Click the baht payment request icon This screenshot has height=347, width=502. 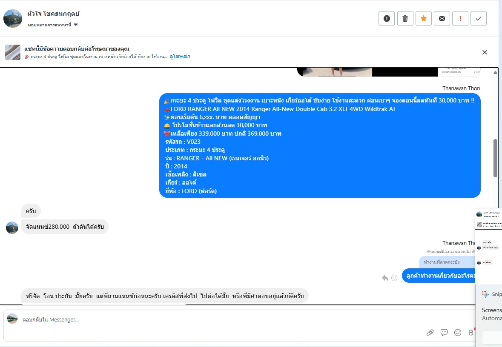click(x=471, y=333)
